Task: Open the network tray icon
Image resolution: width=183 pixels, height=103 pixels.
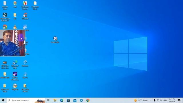Action: point(158,100)
